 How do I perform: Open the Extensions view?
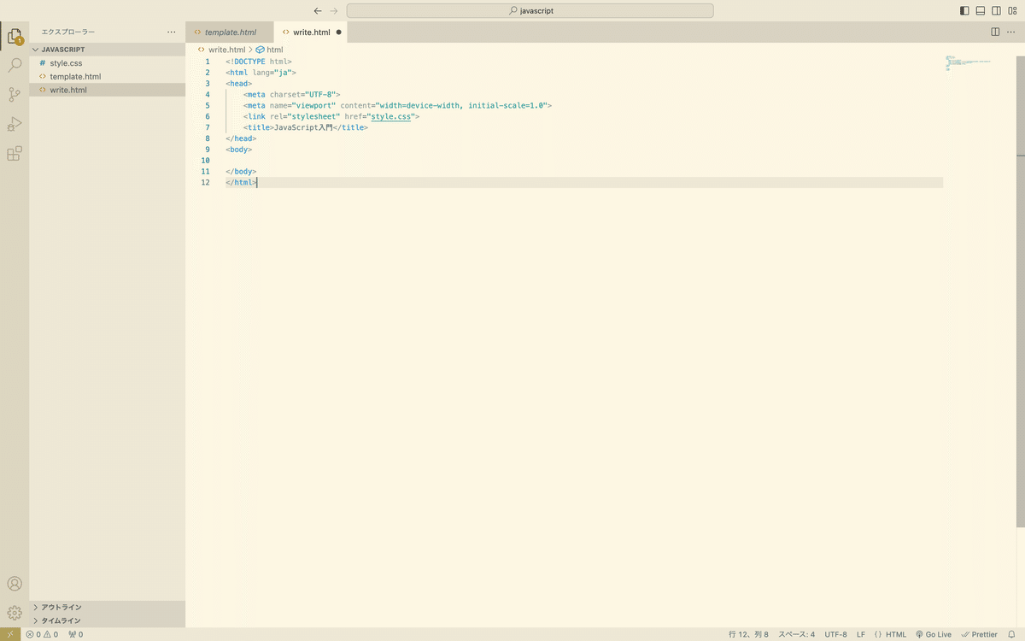point(15,154)
